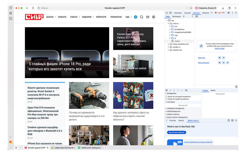Open browser downloads icon
Viewport: 246px width, 160px height.
pos(223,8)
